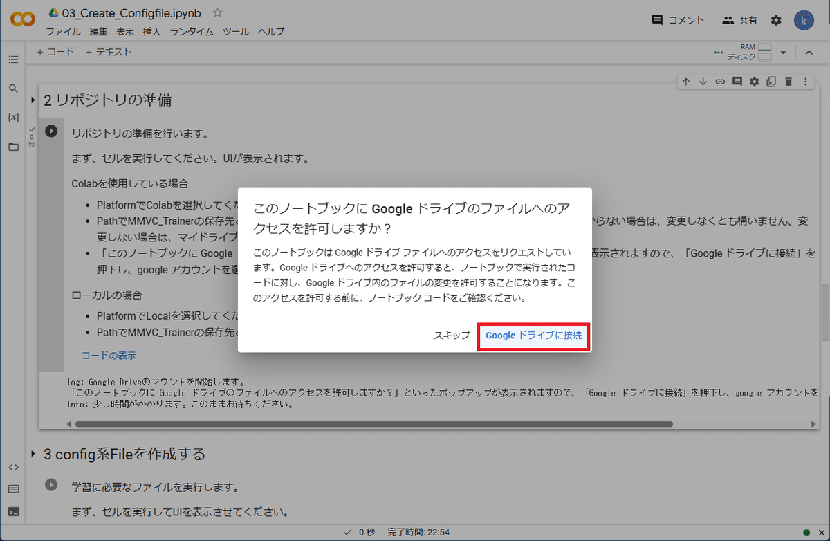
Task: Open the table of contents sidebar icon
Action: (x=13, y=59)
